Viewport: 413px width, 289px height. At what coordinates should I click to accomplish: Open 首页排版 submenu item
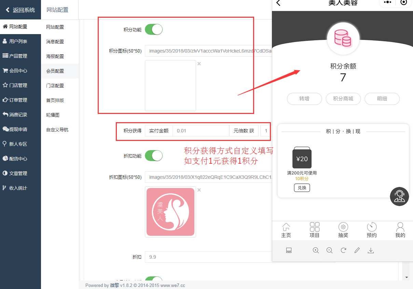click(60, 100)
